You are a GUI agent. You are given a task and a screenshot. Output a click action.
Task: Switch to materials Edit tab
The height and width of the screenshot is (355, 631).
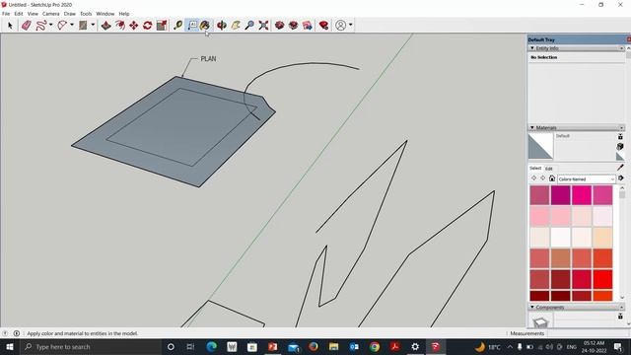coord(548,169)
